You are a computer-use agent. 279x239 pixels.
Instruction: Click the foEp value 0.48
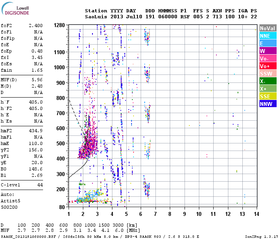coord(37,51)
